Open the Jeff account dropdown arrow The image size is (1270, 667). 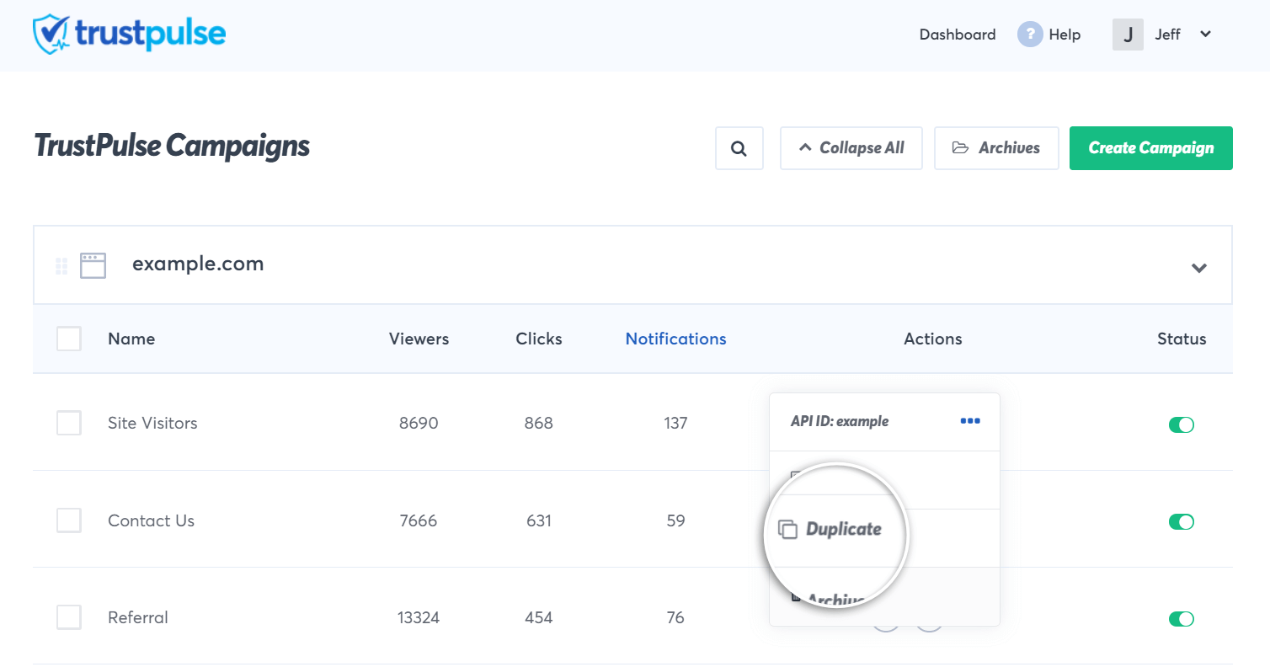point(1205,35)
